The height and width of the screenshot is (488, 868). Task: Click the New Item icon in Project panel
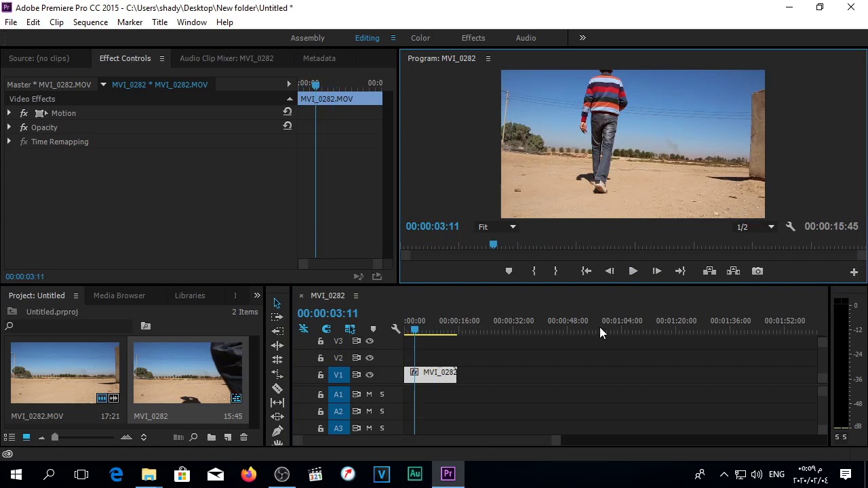point(228,437)
